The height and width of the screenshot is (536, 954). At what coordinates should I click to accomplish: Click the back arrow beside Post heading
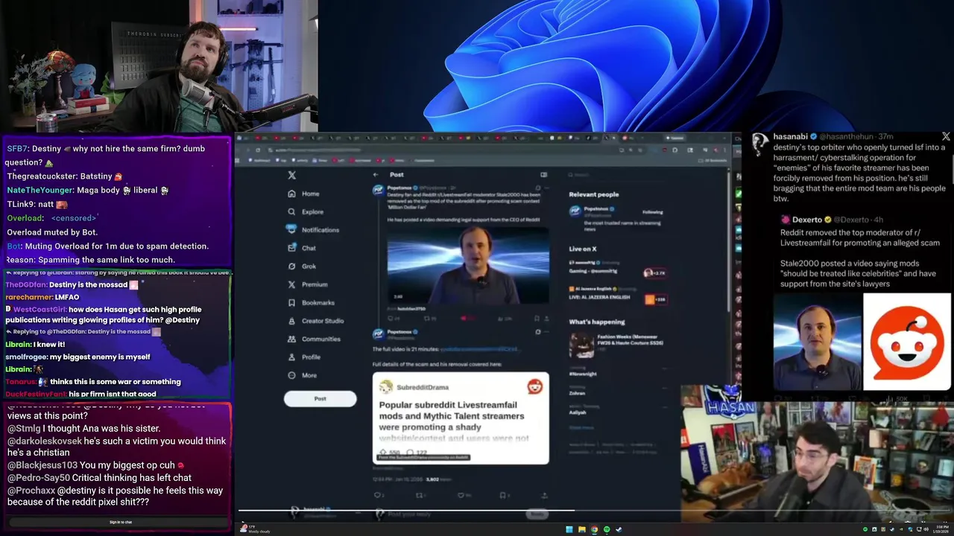coord(376,175)
